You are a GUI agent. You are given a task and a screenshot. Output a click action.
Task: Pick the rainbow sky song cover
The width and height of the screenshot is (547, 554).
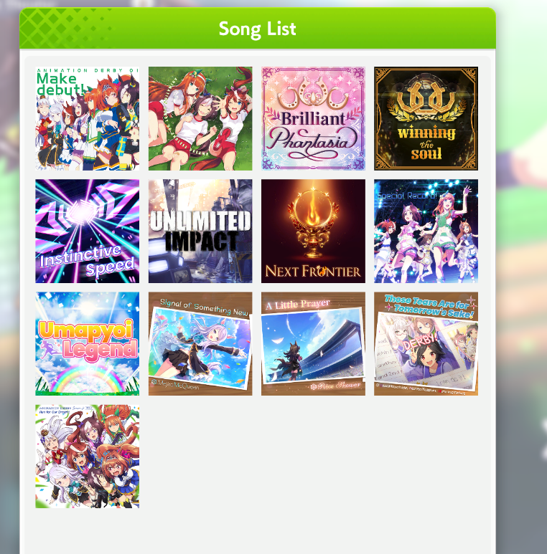87,344
